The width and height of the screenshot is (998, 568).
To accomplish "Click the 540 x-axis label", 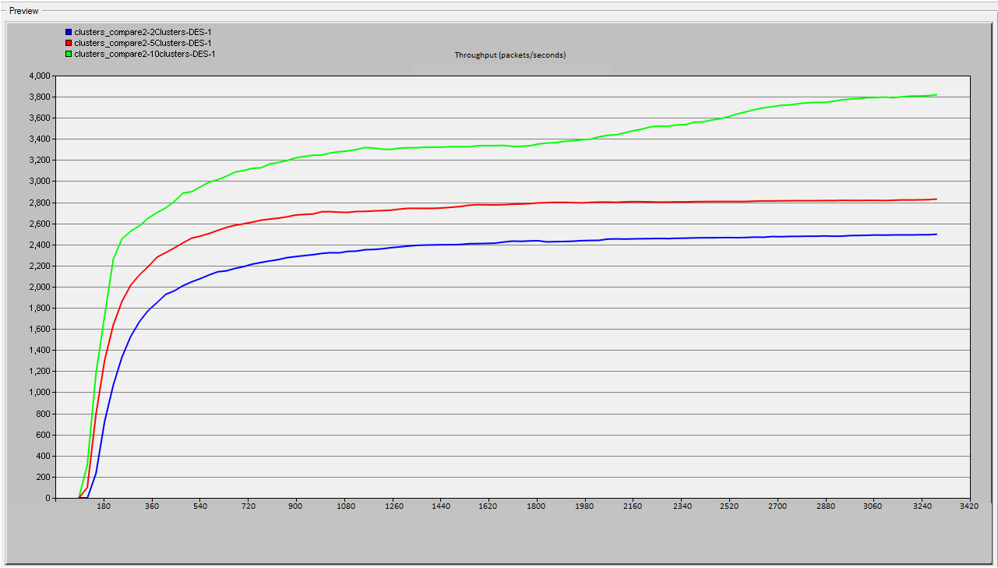I will 200,506.
